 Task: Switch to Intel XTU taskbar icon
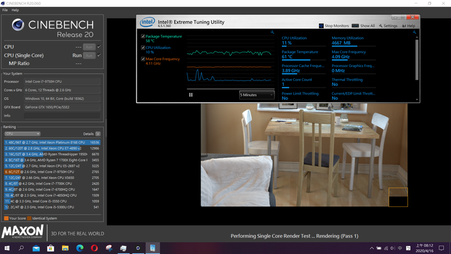point(153,248)
